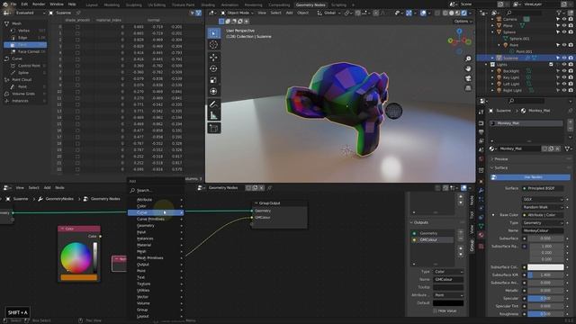Toggle camera view icon in viewport
Viewport: 576px width, 324px height.
coord(468,78)
